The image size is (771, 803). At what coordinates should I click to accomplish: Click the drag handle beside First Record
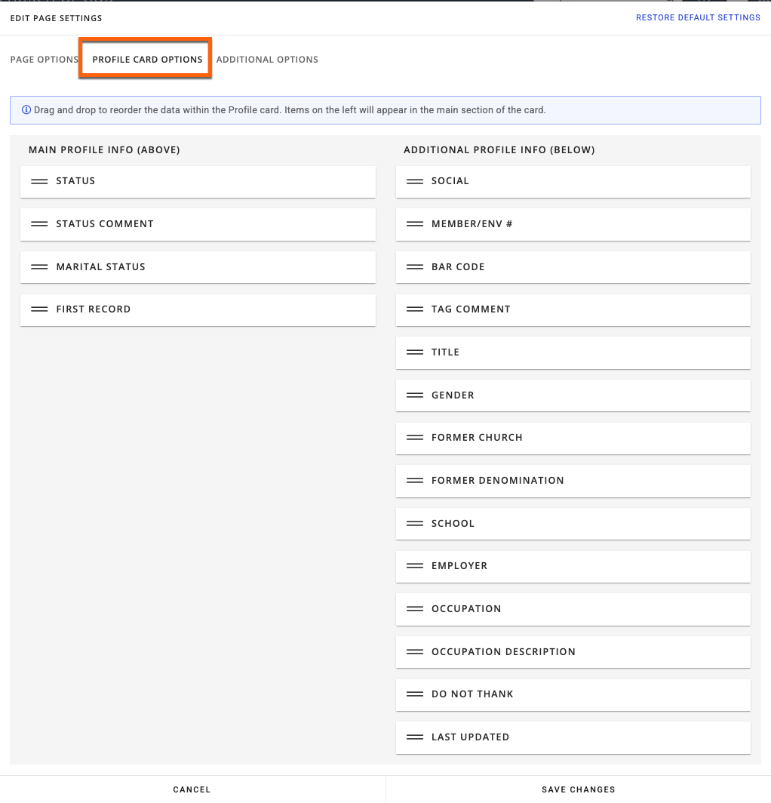[x=39, y=309]
